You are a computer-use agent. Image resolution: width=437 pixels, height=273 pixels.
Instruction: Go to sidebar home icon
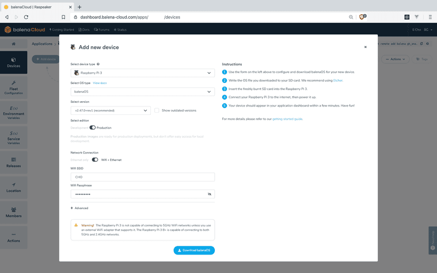pos(14,44)
